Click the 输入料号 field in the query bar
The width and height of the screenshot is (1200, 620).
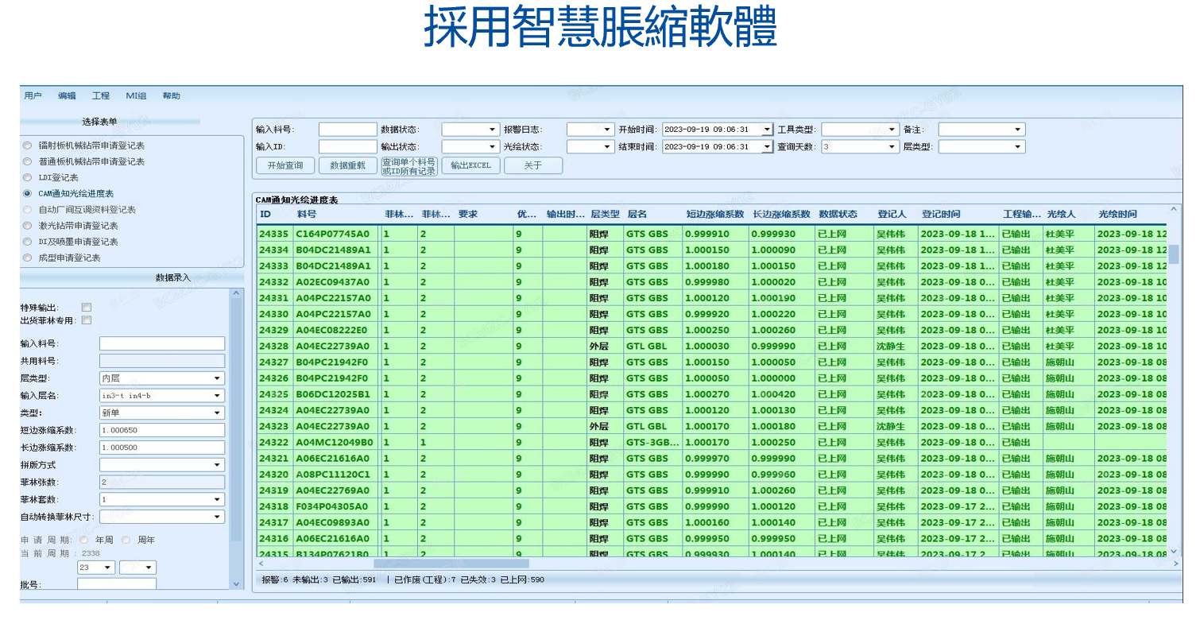(347, 130)
